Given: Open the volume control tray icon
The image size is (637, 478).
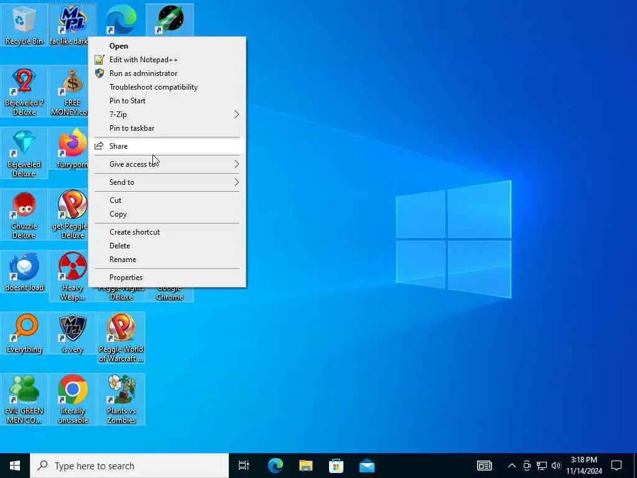Looking at the screenshot, I should (x=556, y=466).
